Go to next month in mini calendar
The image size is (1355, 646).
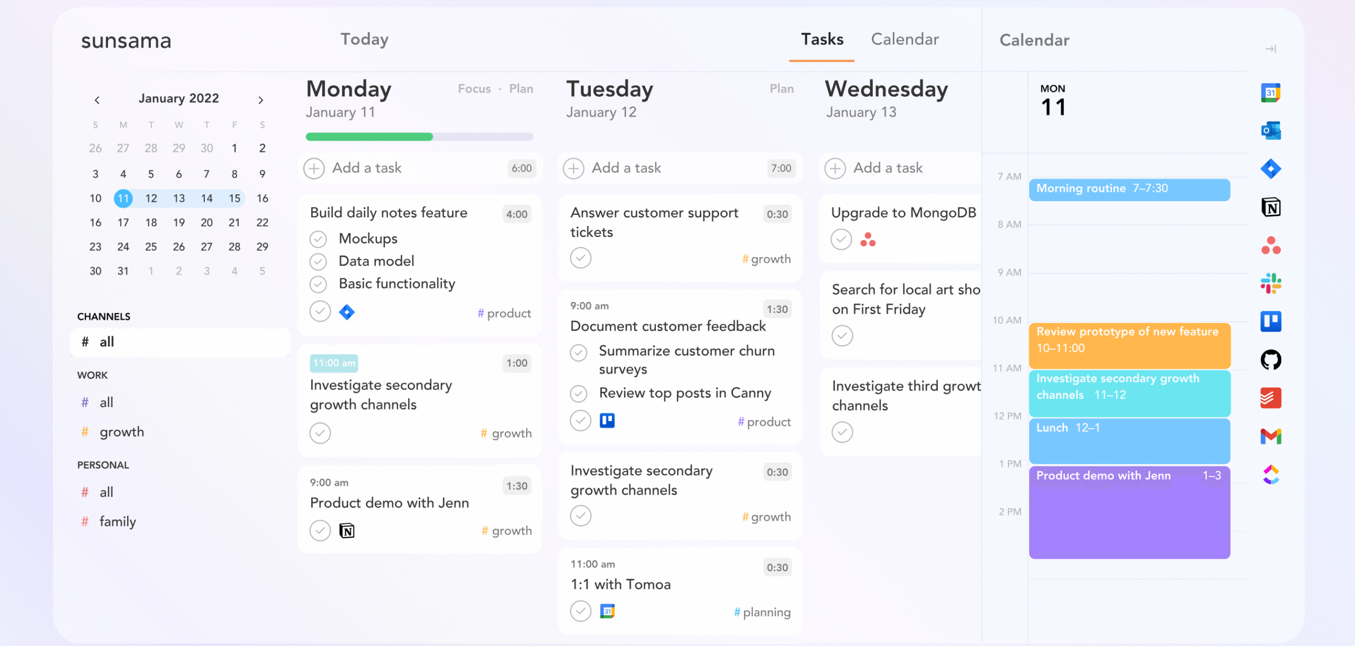(260, 100)
